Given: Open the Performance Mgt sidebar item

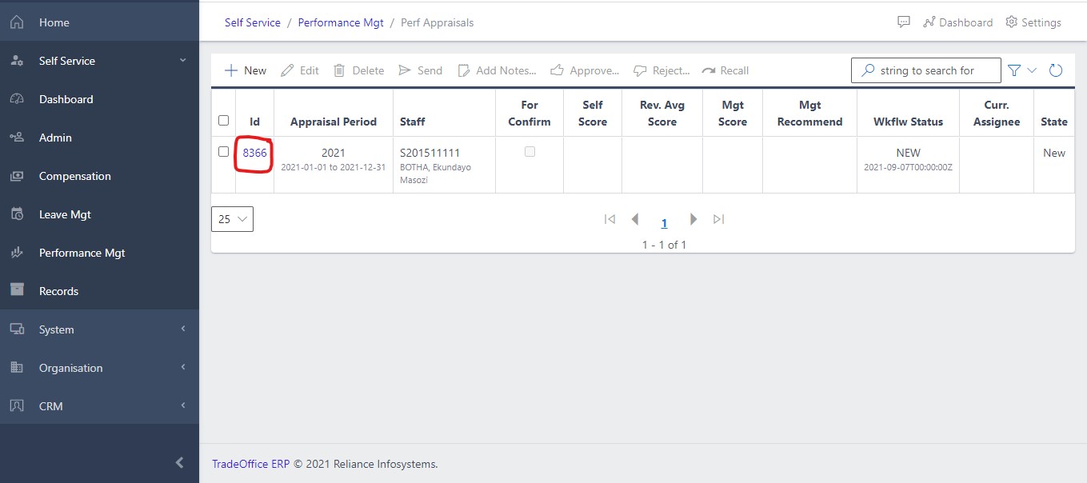Looking at the screenshot, I should pyautogui.click(x=82, y=252).
